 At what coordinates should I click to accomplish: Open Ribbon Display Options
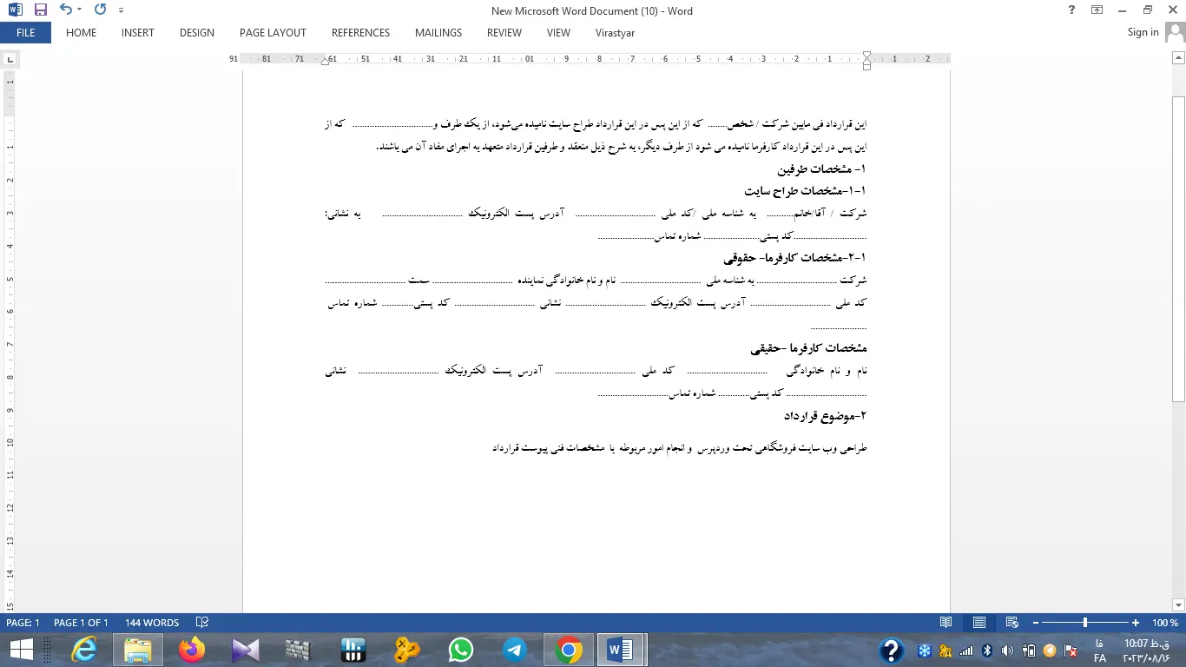click(1097, 10)
